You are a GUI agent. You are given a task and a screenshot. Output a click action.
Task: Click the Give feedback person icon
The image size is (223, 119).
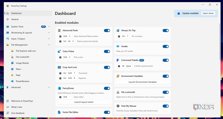coord(8,113)
